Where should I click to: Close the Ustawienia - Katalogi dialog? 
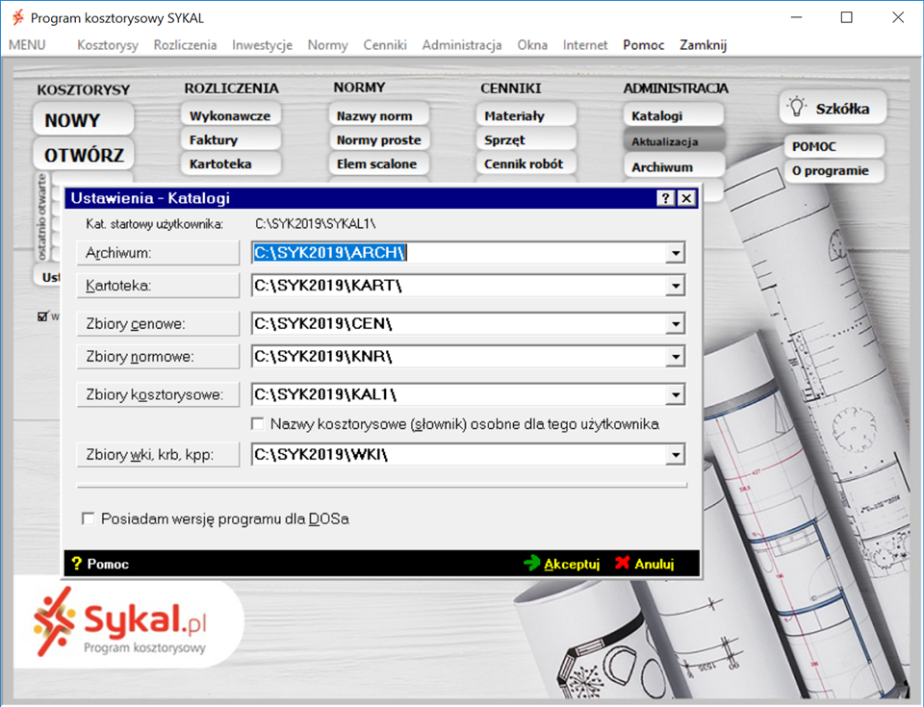coord(686,198)
